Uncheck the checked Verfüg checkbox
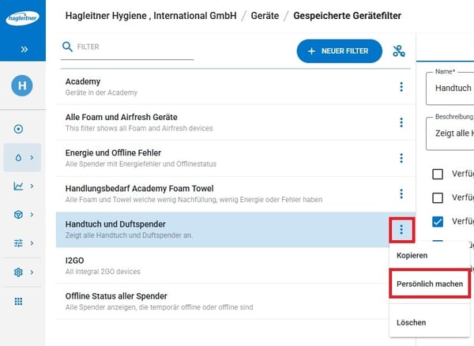The height and width of the screenshot is (346, 474). point(438,221)
